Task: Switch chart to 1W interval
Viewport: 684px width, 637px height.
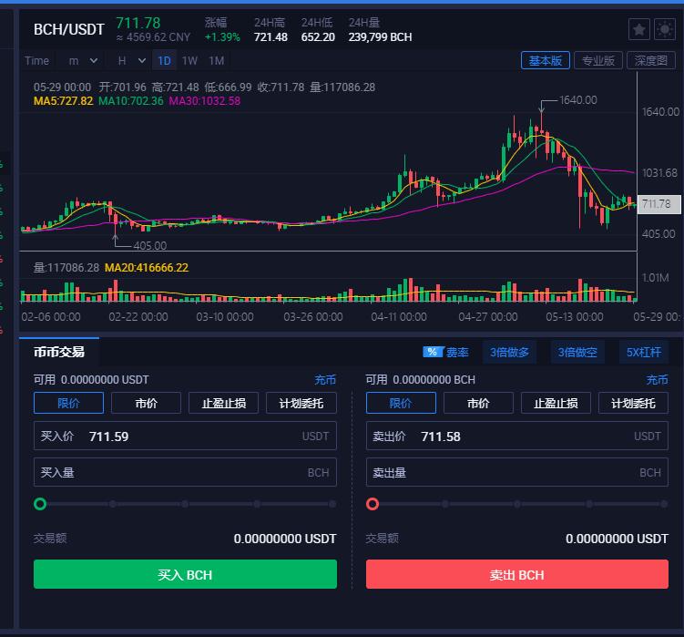Action: click(x=189, y=61)
